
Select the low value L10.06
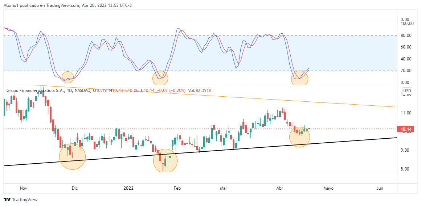pyautogui.click(x=132, y=91)
